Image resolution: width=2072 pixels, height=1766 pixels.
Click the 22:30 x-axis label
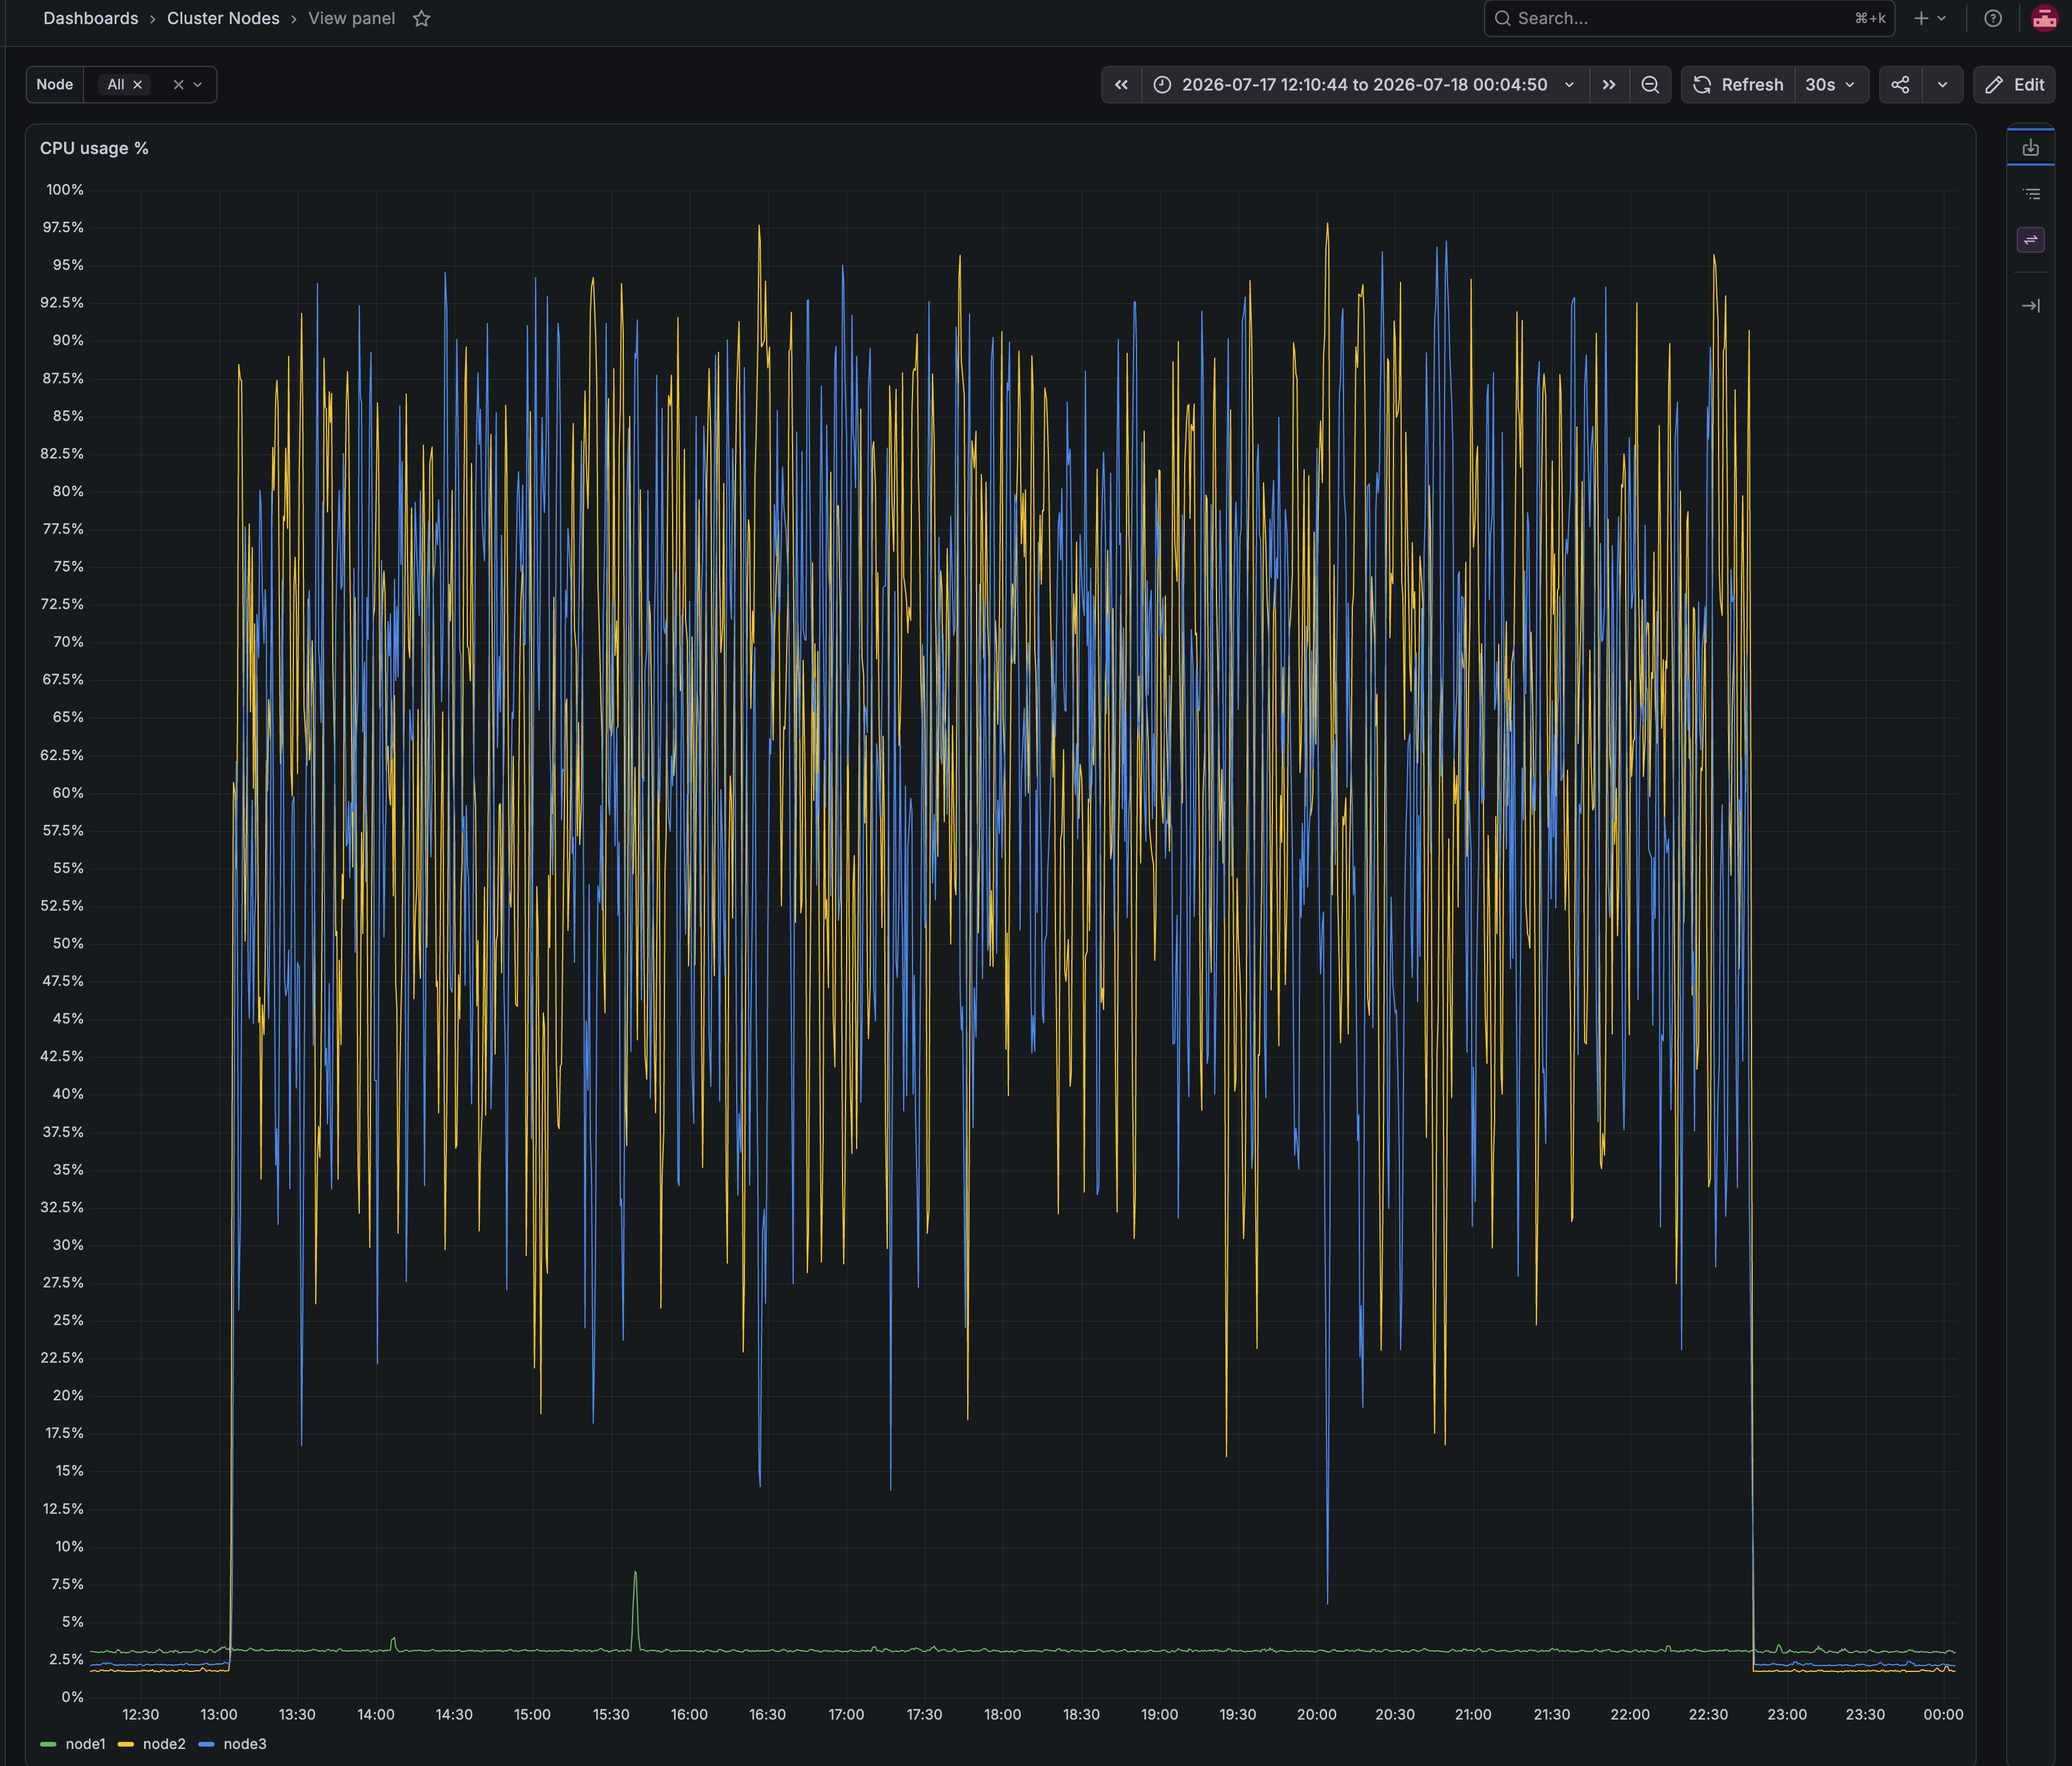click(1708, 1715)
